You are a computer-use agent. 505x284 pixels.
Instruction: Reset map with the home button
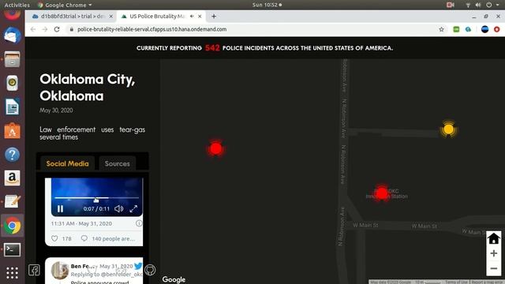pos(493,239)
